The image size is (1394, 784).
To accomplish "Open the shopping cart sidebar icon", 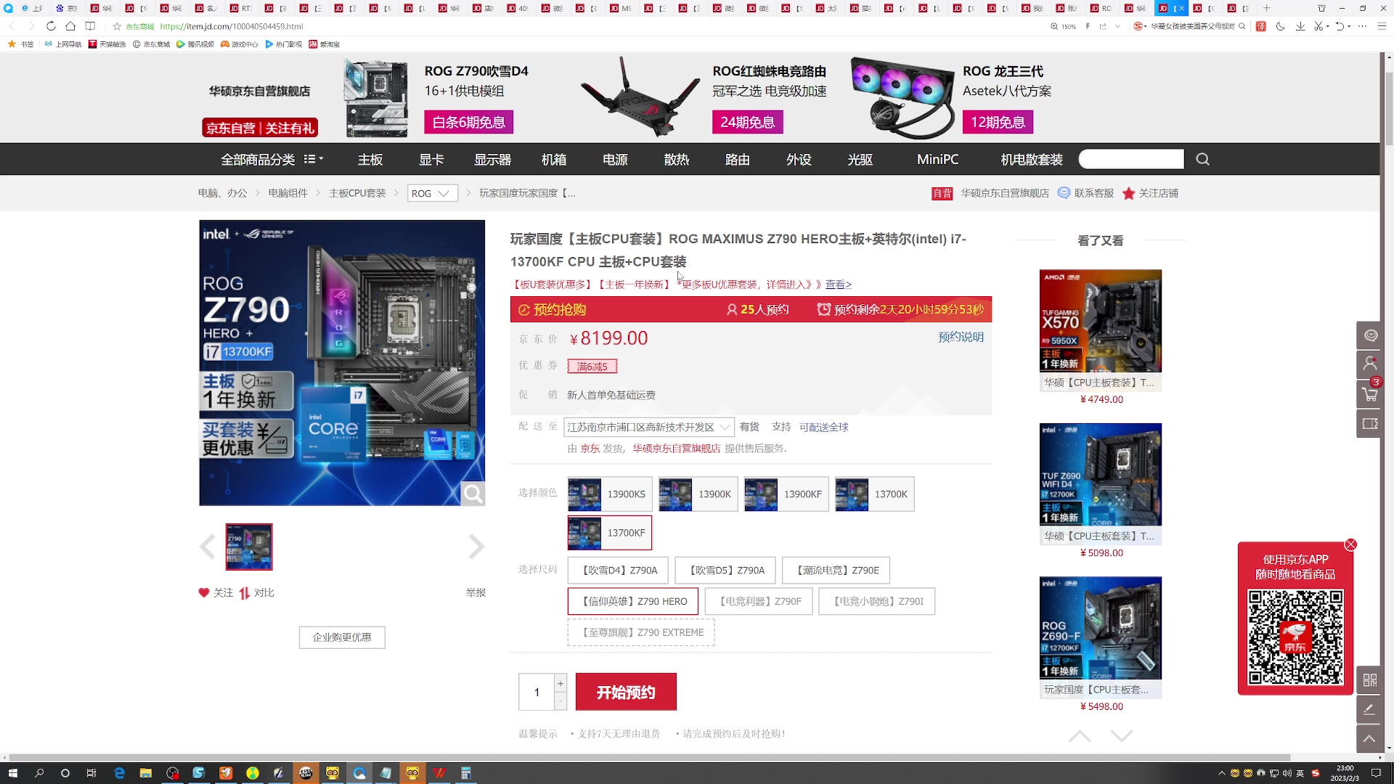I will pos(1370,394).
